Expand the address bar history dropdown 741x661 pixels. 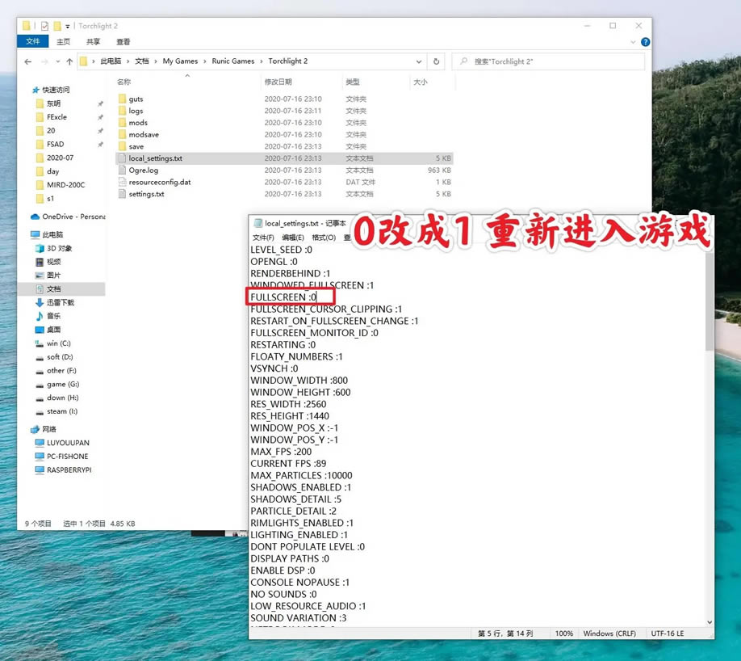[x=419, y=61]
